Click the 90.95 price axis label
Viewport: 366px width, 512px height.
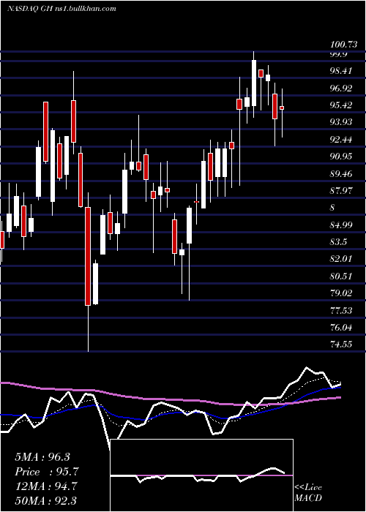click(341, 157)
